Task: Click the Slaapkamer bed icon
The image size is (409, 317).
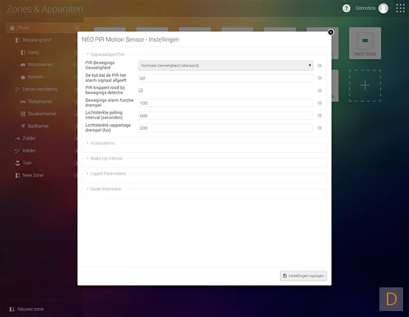Action: click(x=23, y=102)
